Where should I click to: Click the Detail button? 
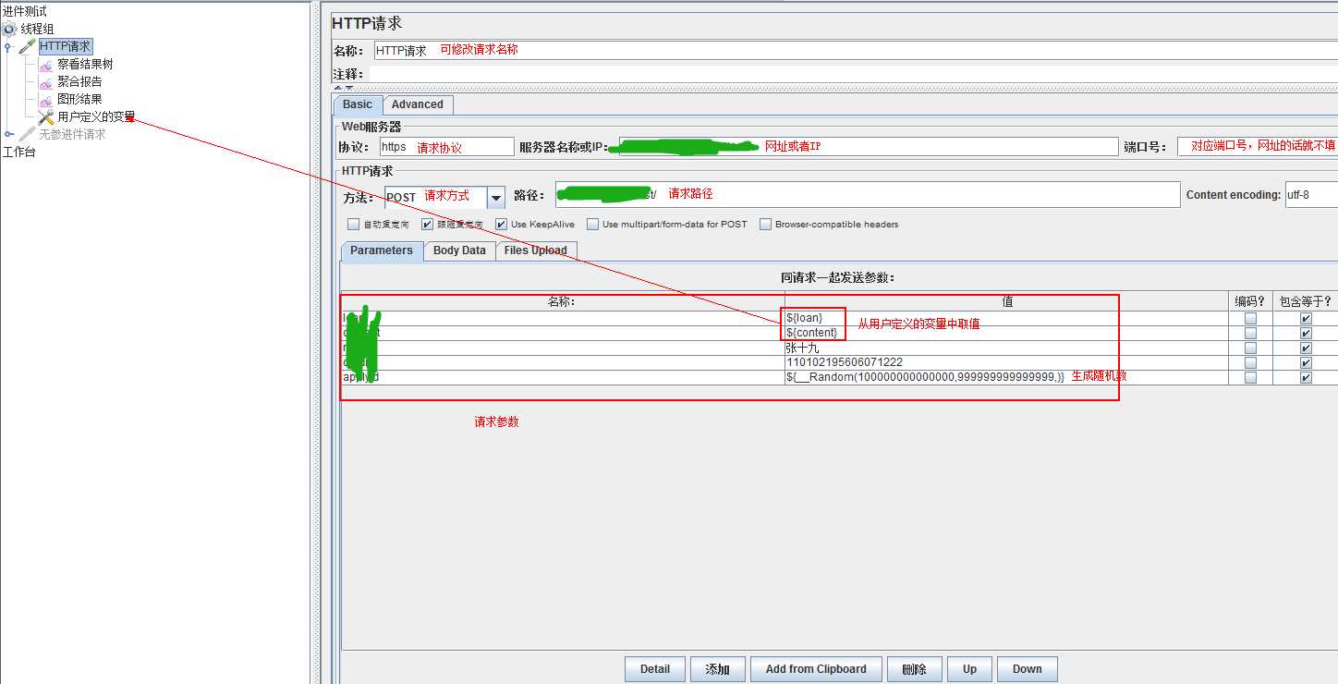[655, 669]
